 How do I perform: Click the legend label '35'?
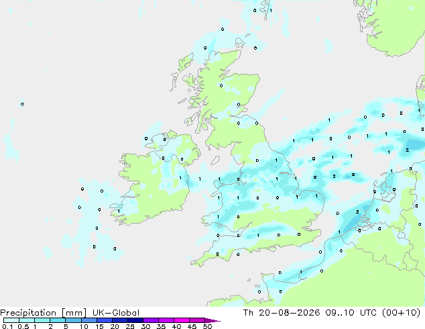click(x=161, y=326)
